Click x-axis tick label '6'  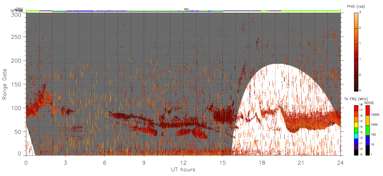click(x=104, y=162)
